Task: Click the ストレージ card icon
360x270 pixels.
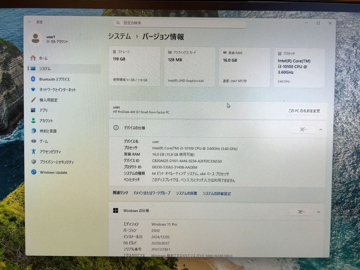Action: [114, 52]
